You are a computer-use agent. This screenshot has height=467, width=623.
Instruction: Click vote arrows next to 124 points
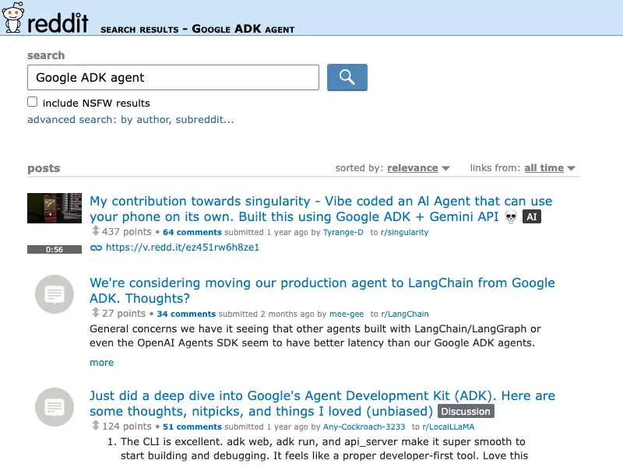[x=95, y=426]
